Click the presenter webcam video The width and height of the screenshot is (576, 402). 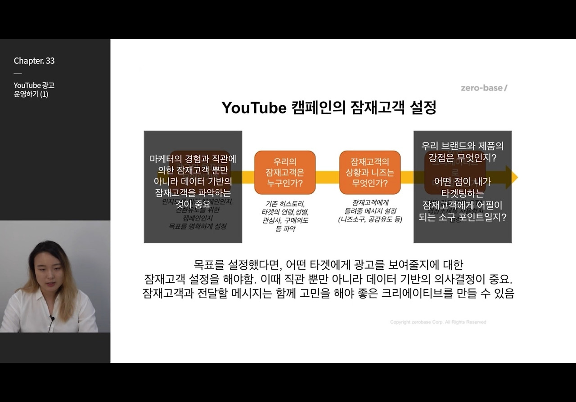click(x=55, y=277)
